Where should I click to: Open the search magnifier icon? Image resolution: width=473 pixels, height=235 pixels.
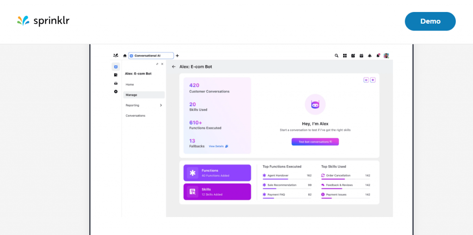click(337, 56)
